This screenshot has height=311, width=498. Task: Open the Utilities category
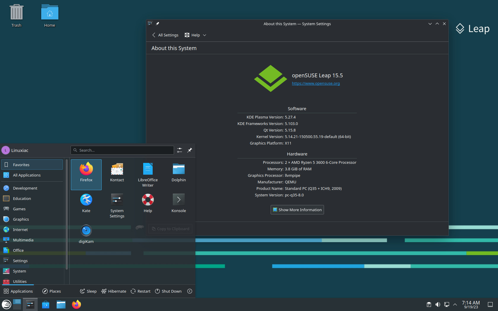click(32, 281)
